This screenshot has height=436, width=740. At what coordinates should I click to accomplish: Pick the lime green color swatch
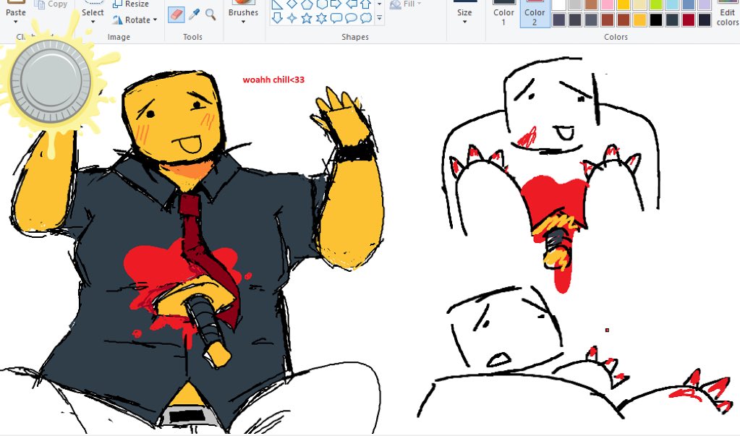(x=656, y=5)
